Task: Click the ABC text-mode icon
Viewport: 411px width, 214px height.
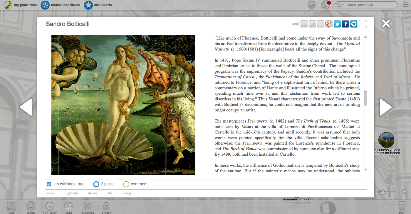Action: point(295,24)
